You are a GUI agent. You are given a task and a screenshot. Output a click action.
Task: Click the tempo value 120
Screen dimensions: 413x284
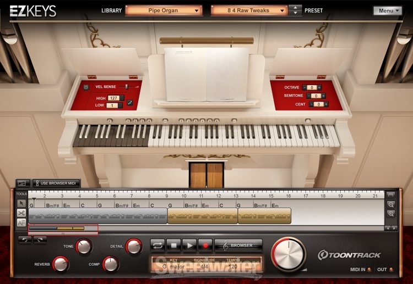click(233, 266)
